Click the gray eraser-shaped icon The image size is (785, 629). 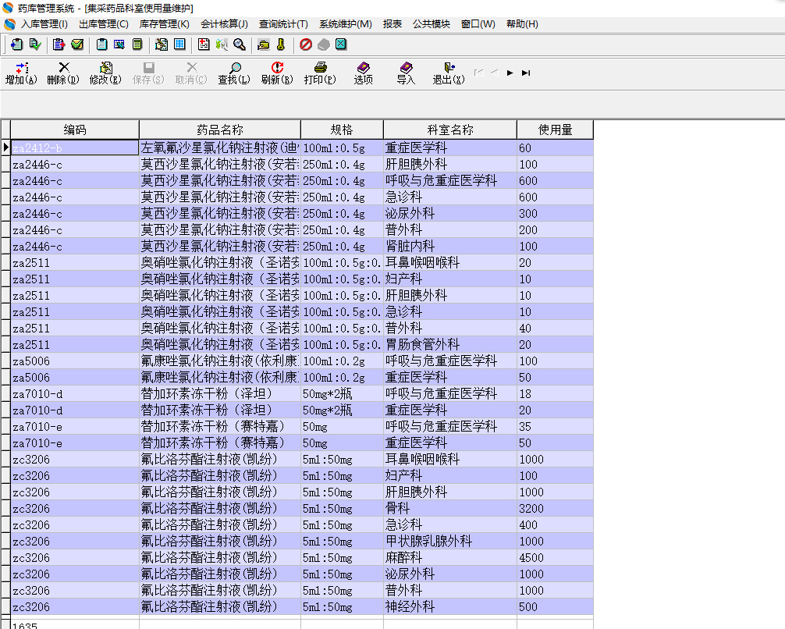(x=324, y=44)
